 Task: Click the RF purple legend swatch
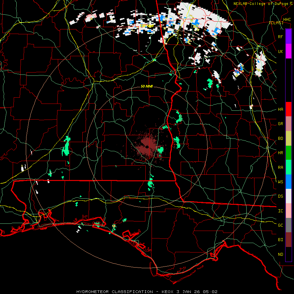pos(288,37)
